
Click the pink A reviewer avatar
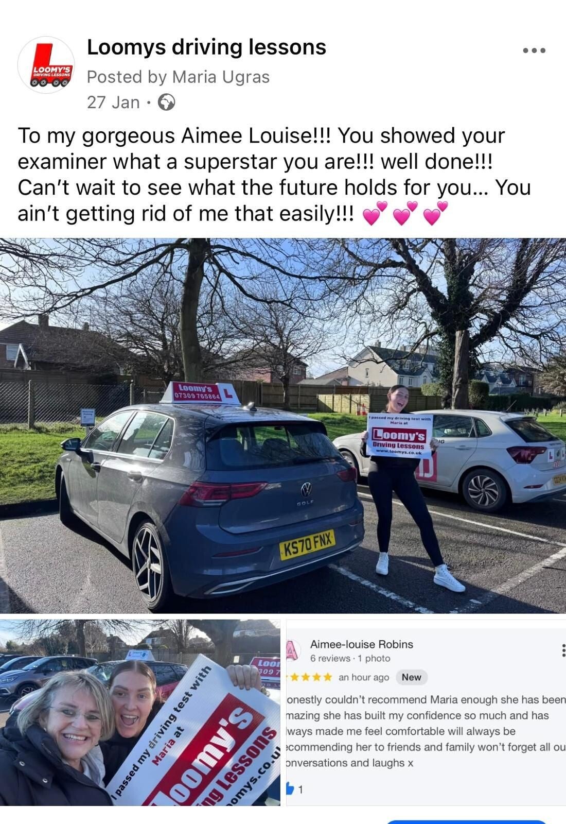click(x=292, y=650)
